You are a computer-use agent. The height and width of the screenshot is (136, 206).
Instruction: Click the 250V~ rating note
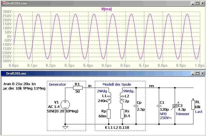click(x=166, y=118)
